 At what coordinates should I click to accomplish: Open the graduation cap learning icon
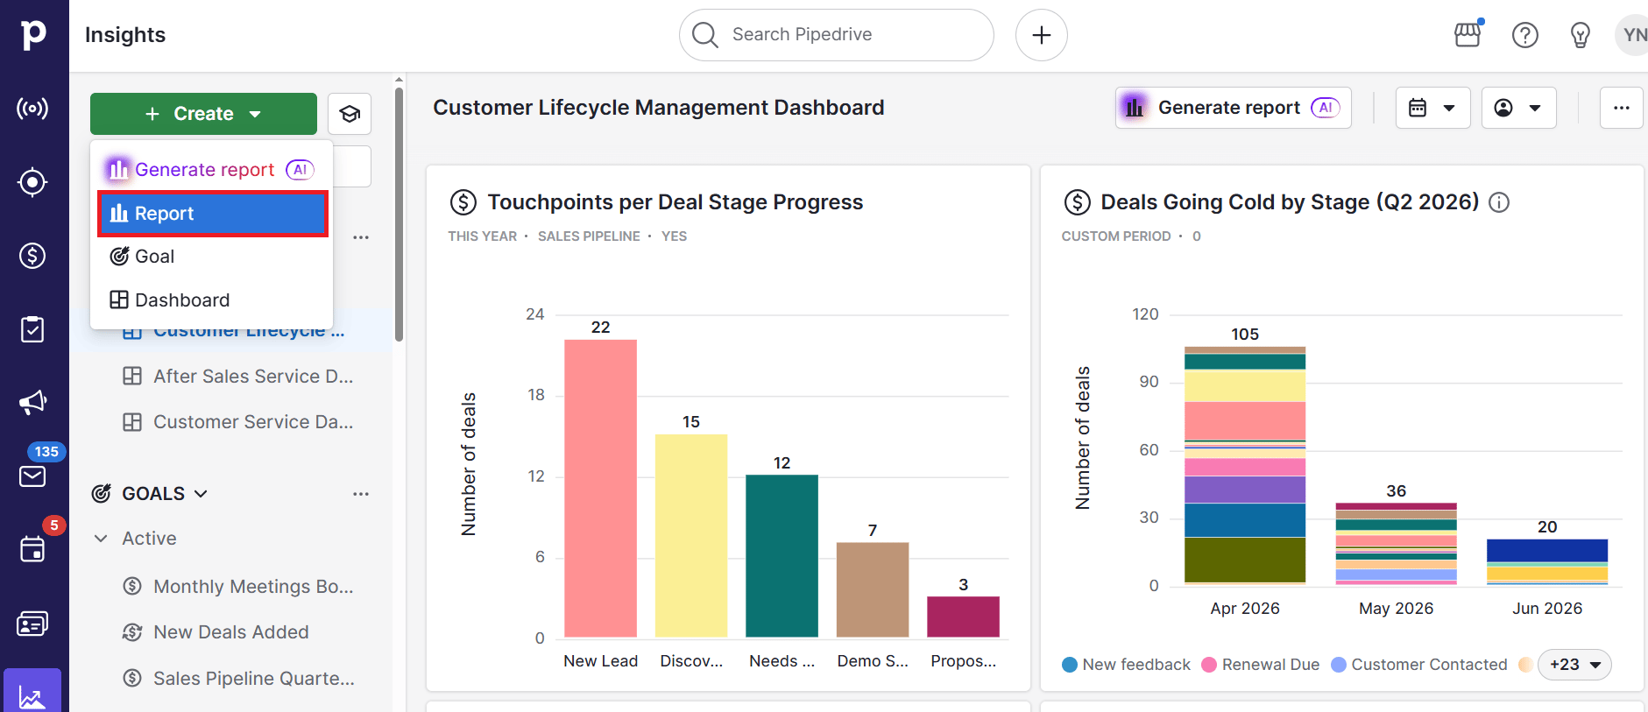tap(350, 114)
